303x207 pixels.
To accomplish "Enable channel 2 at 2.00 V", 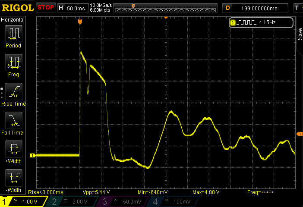I will coord(74,201).
